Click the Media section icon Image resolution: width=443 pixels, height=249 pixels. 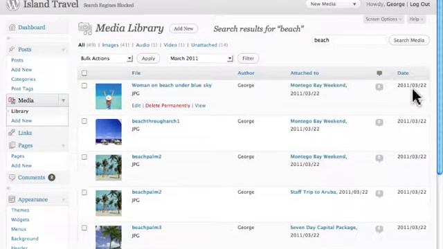[x=12, y=100]
